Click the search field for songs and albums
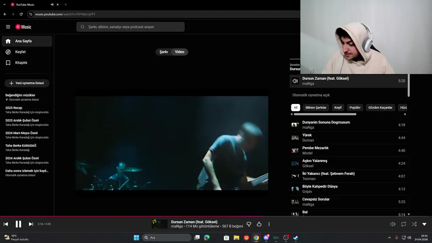Viewport: 432px width, 243px height. 130,27
